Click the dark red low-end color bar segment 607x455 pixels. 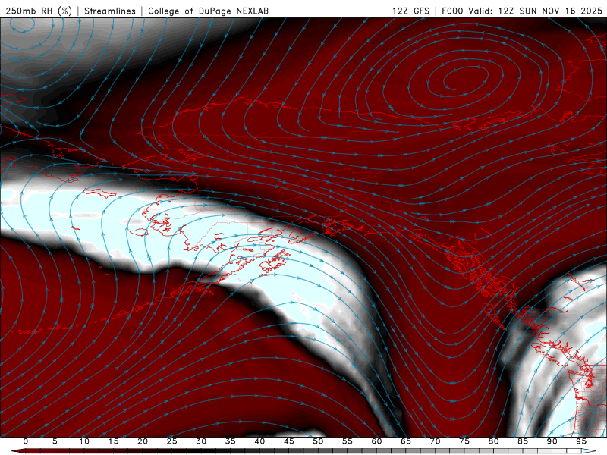coord(33,451)
